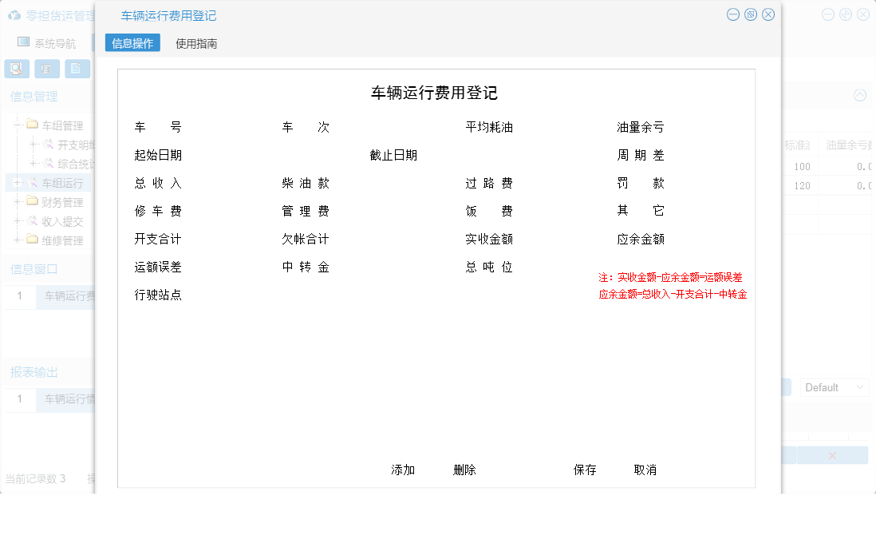Image resolution: width=876 pixels, height=543 pixels.
Task: Collapse the 车组管理 tree branch
Action: coord(16,124)
